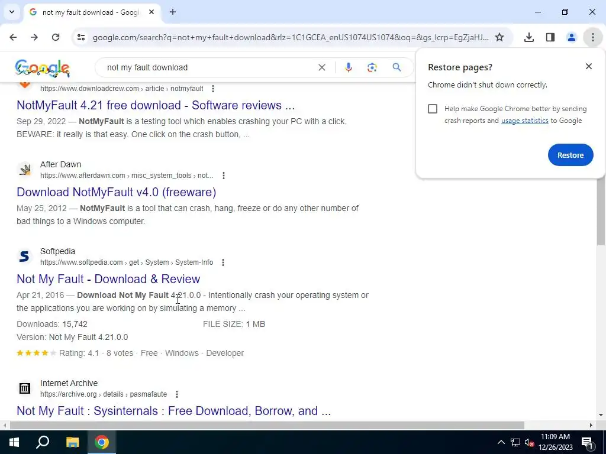Open the Windows Start menu
The height and width of the screenshot is (454, 606).
tap(14, 442)
